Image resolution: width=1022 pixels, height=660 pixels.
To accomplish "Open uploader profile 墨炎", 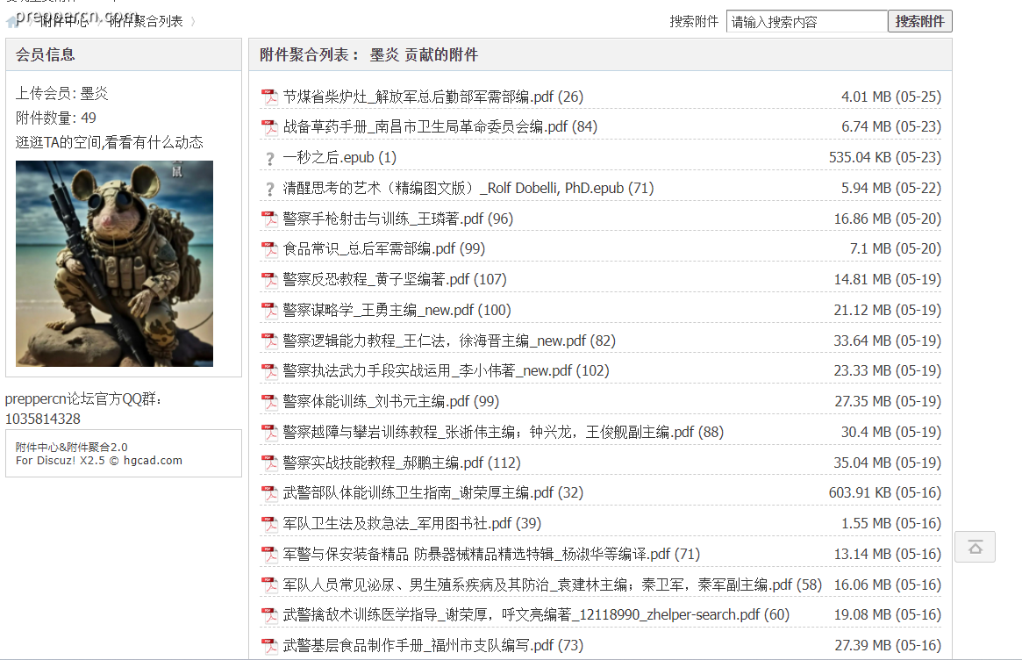I will click(95, 93).
